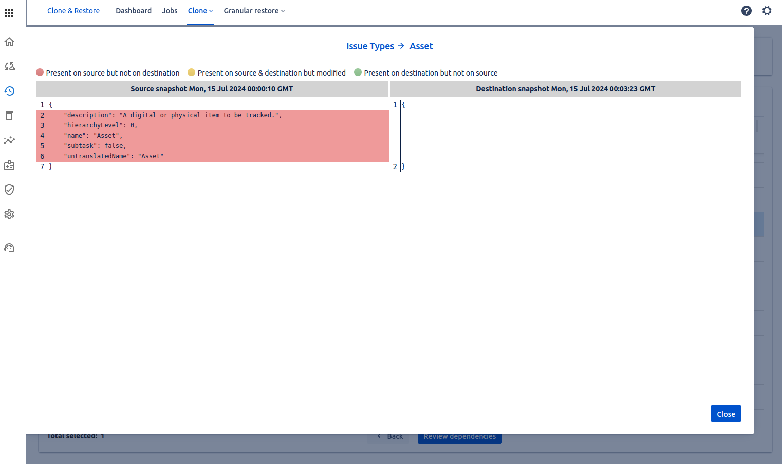Click the restore history clock icon

pos(9,91)
